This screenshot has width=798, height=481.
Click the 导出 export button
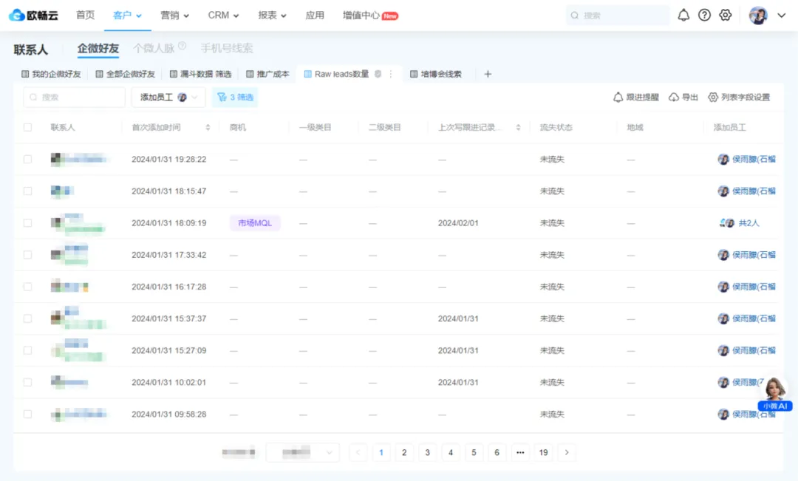(683, 97)
